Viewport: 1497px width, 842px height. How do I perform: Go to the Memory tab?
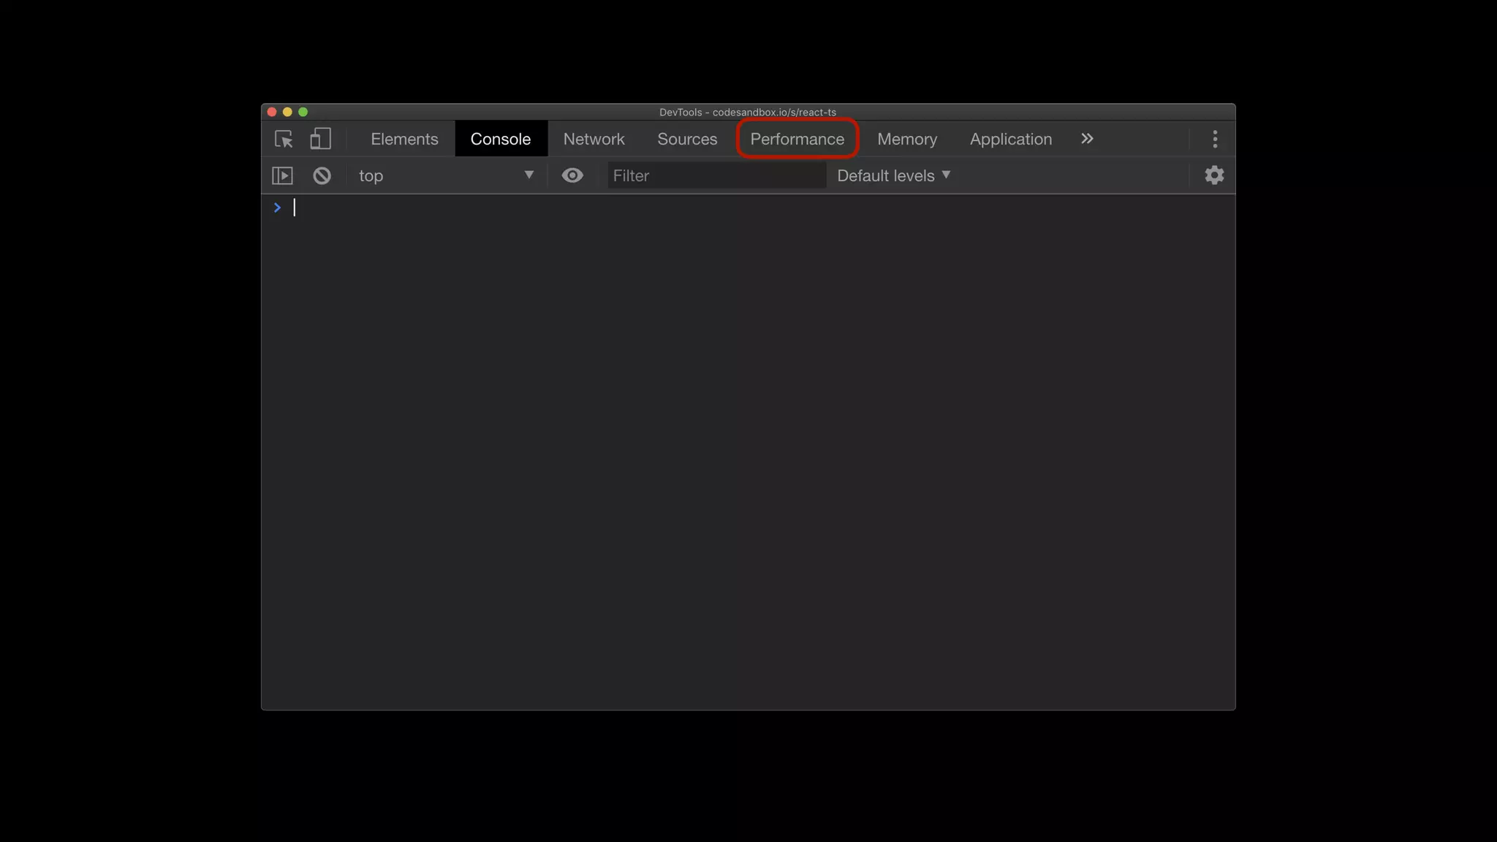[906, 139]
